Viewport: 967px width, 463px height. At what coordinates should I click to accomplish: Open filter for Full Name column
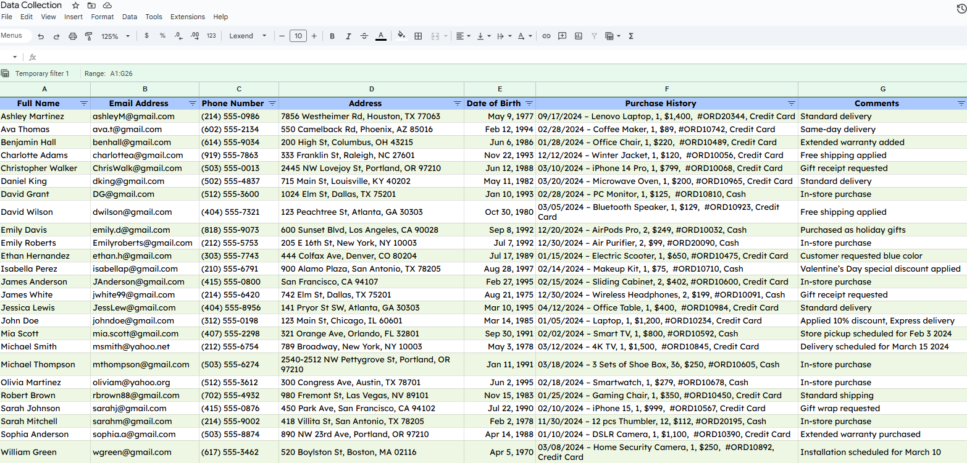(x=84, y=104)
